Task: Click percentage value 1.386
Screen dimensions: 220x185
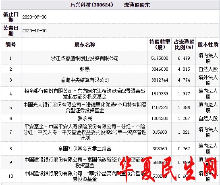Action: [x=184, y=107]
